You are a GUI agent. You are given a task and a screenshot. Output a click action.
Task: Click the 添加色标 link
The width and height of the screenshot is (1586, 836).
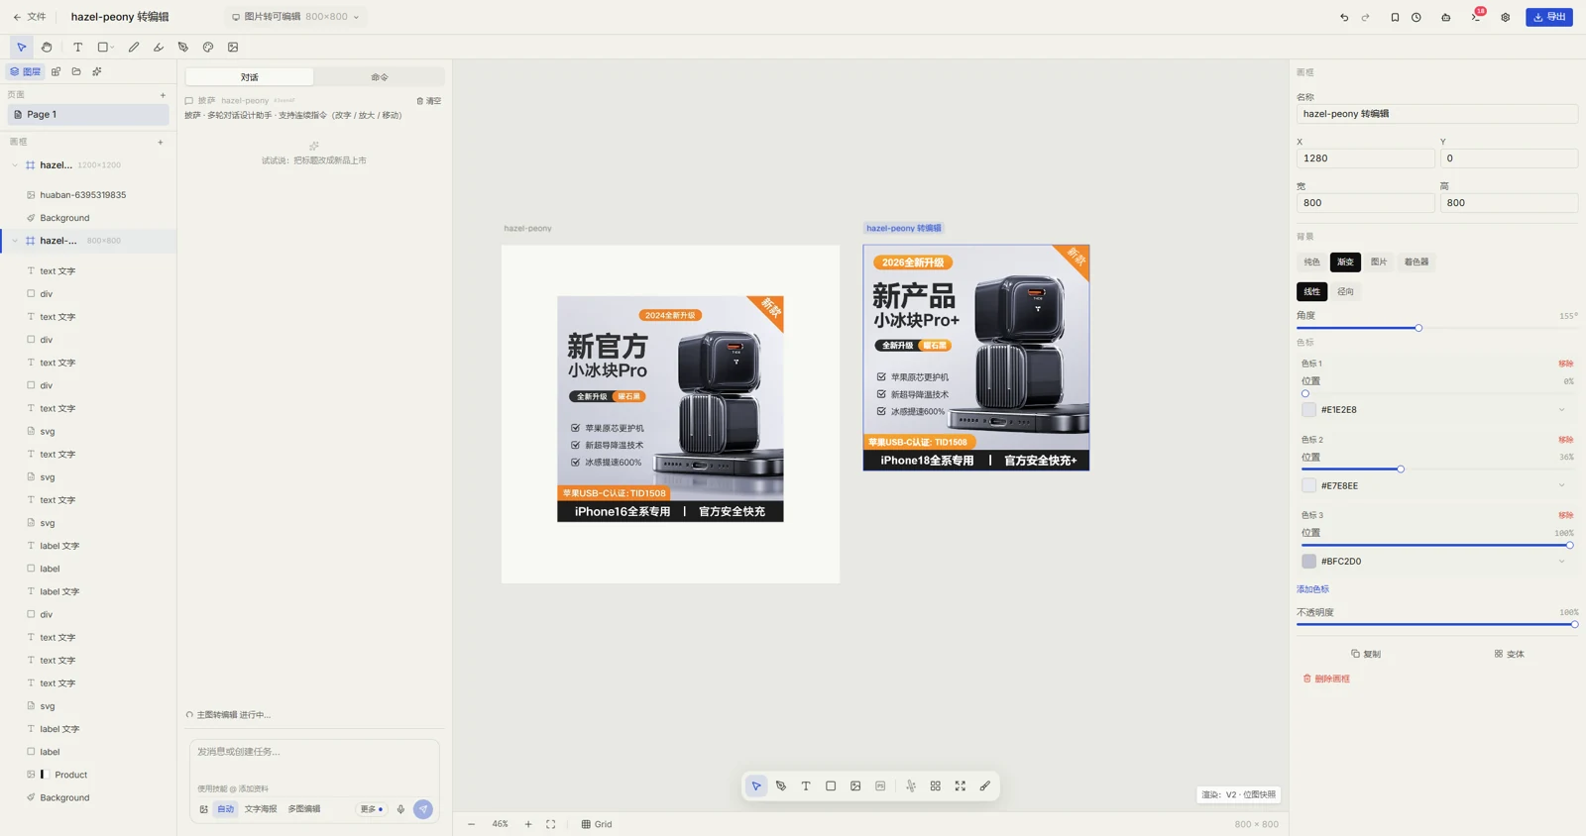[1312, 589]
